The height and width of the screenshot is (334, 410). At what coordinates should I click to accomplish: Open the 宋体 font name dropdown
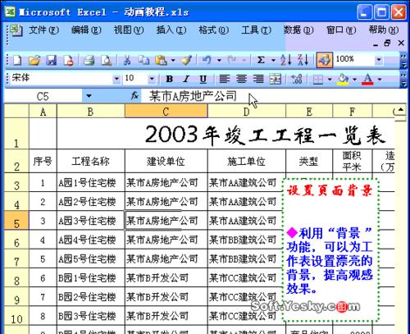point(116,79)
